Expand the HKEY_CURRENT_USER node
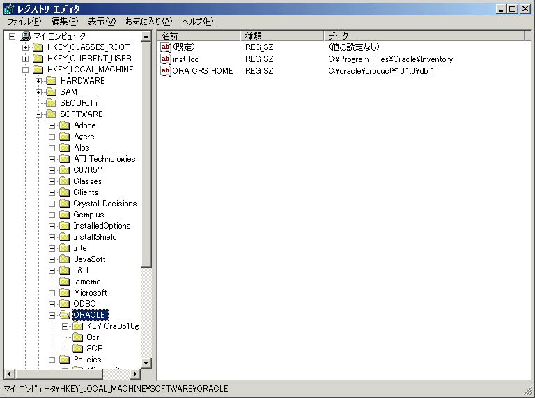Screen dimensions: 535x398 click(26, 59)
